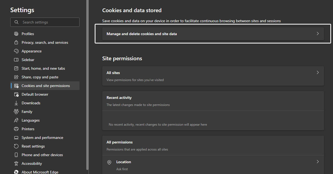Viewport: 333px width, 174px height.
Task: Open Manage and delete cookies and site data
Action: 213,34
